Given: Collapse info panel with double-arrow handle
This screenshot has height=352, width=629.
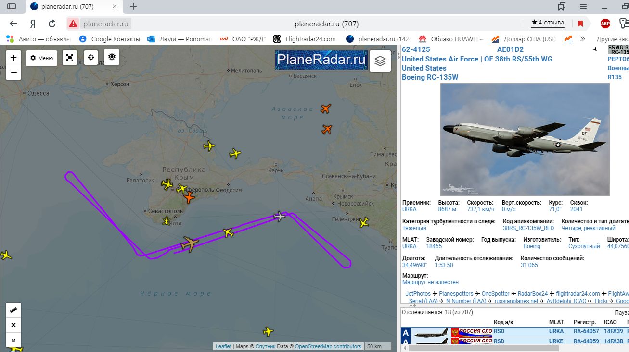Looking at the screenshot, I should coord(412,305).
